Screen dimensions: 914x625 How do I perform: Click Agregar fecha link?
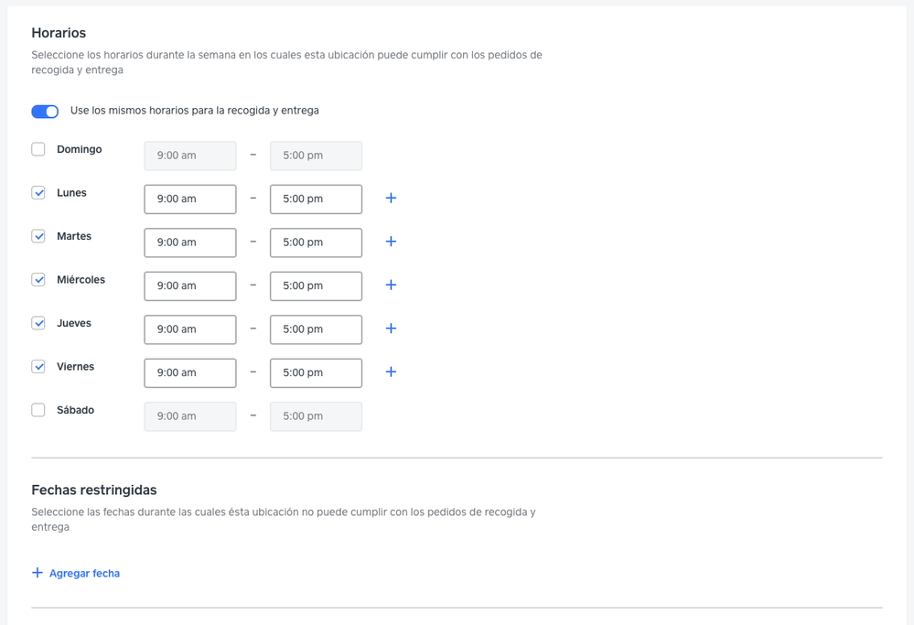click(76, 574)
